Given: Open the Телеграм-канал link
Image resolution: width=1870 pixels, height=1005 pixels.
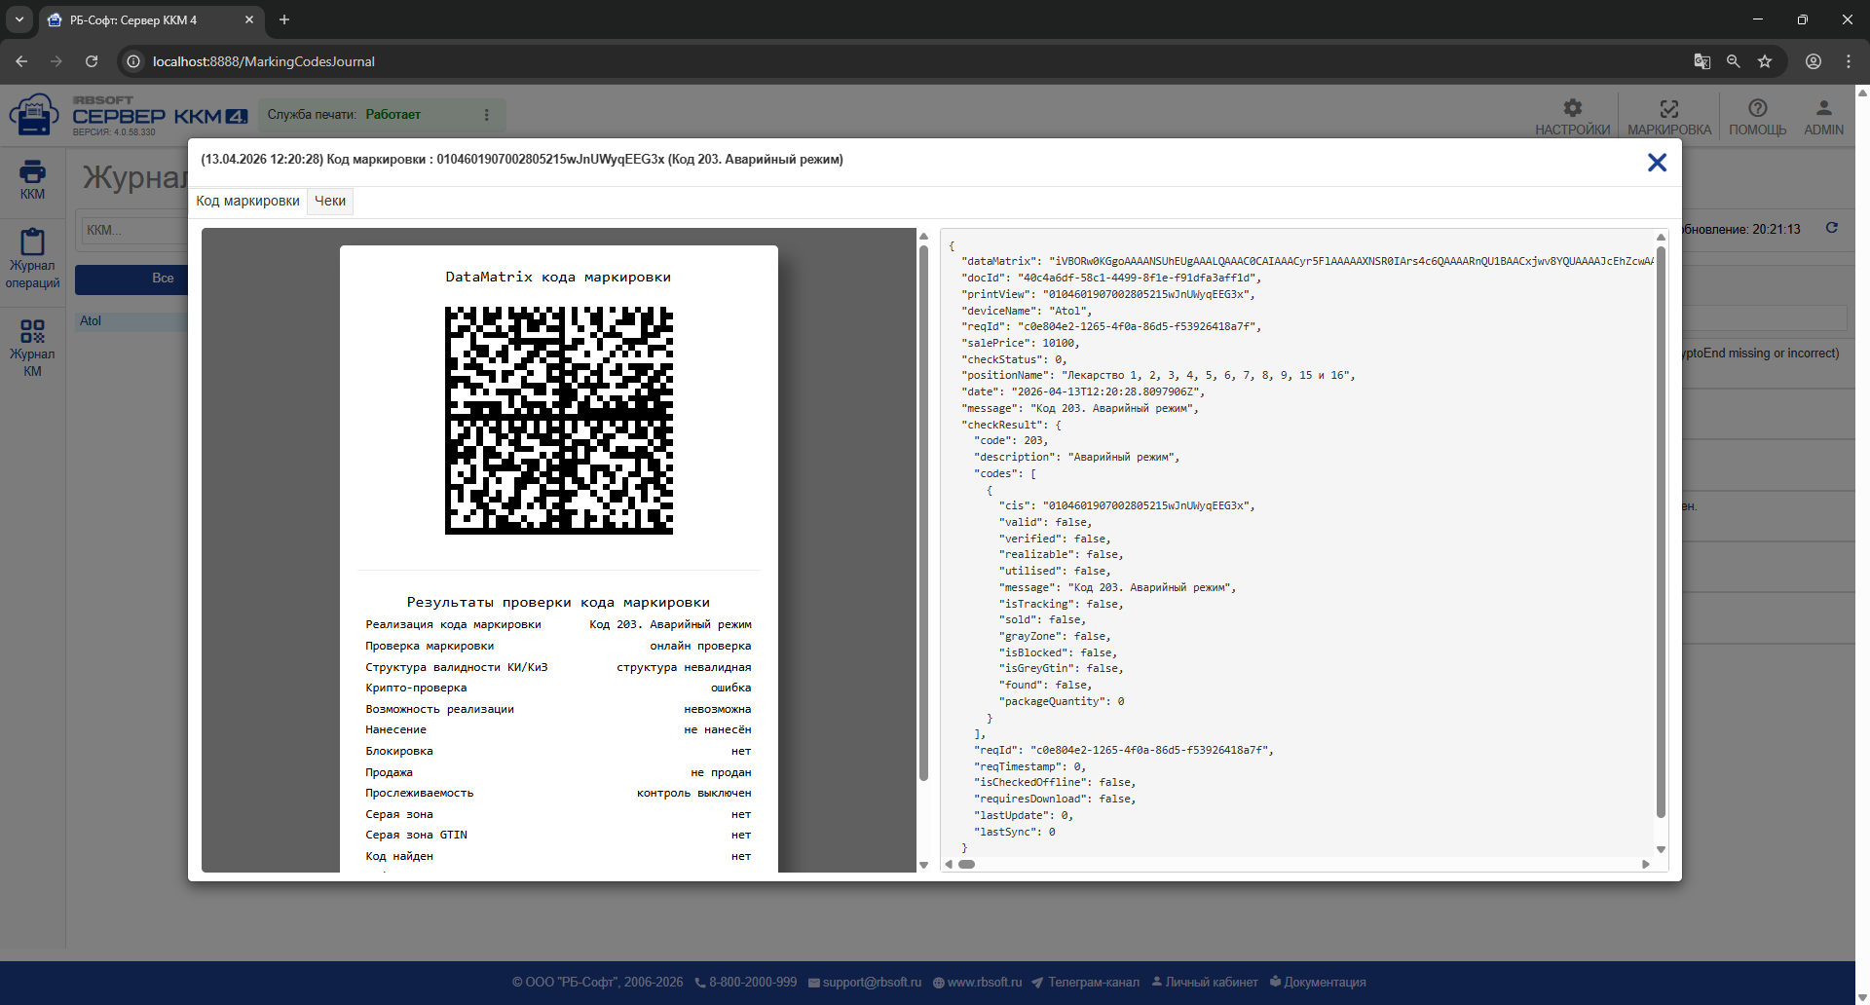Looking at the screenshot, I should pos(1086,983).
